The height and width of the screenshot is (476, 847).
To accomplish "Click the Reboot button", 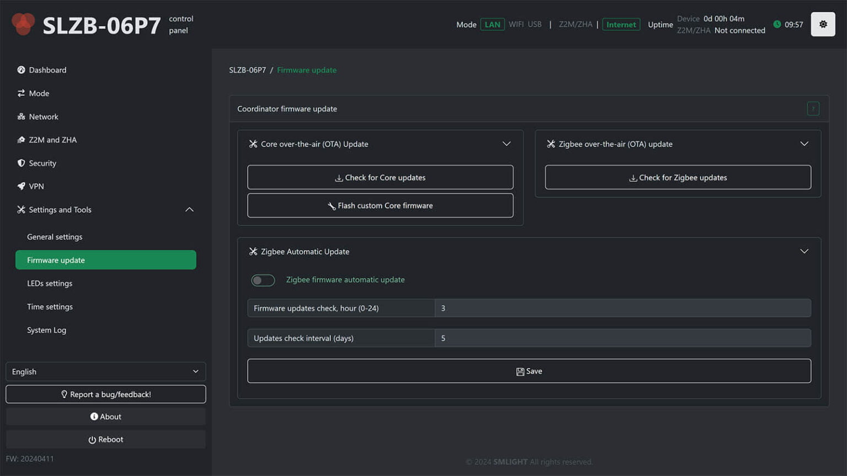I will coord(105,440).
